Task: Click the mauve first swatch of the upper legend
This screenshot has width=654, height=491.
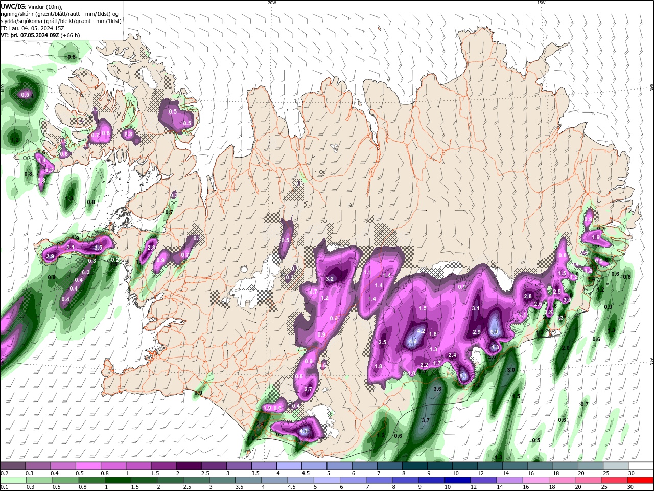Action: click(13, 466)
